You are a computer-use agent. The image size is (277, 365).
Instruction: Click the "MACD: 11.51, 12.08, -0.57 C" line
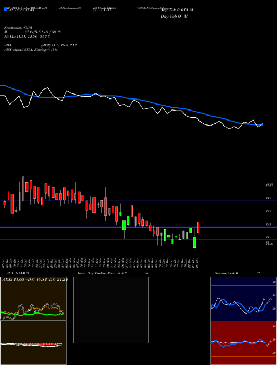[x=27, y=36]
